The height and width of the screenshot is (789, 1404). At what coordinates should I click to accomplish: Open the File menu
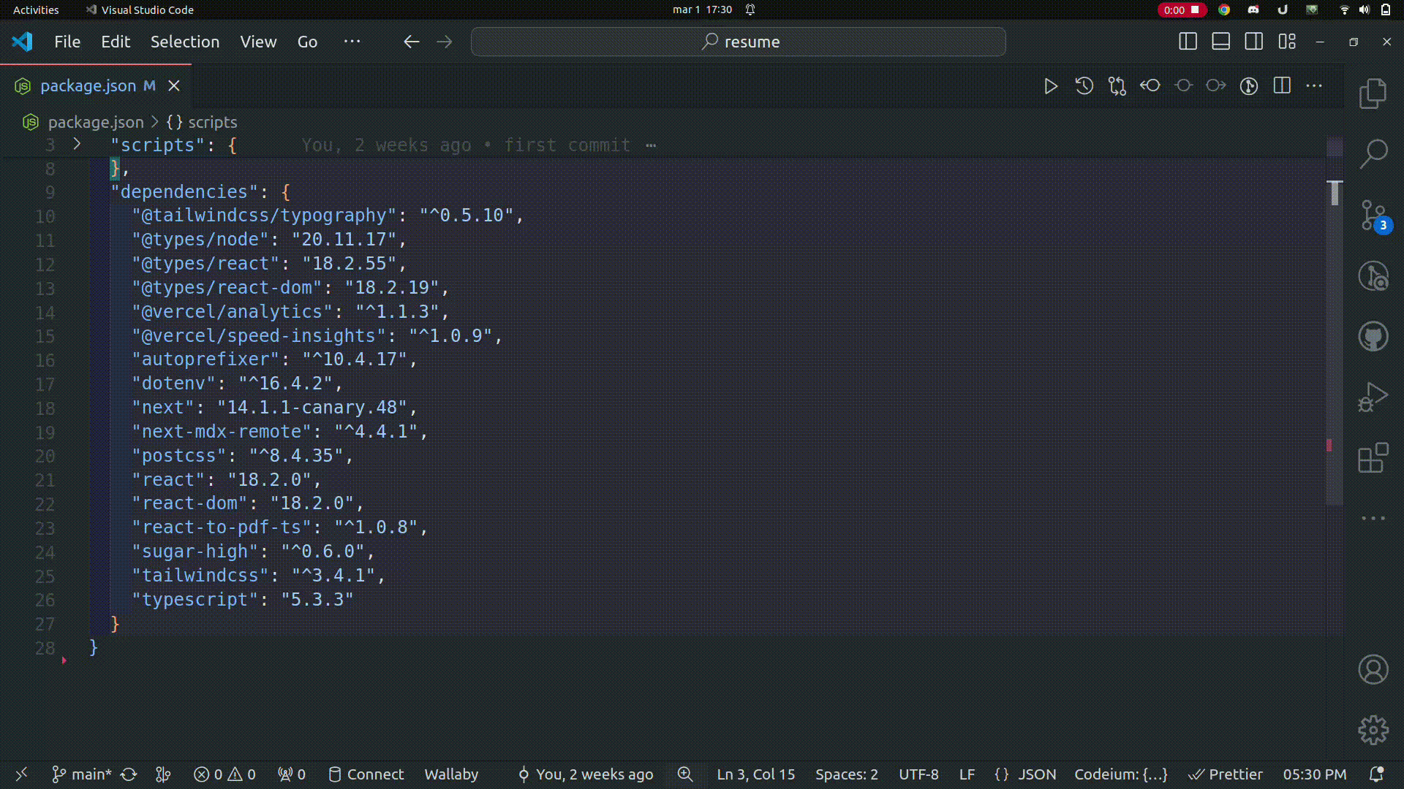click(67, 42)
